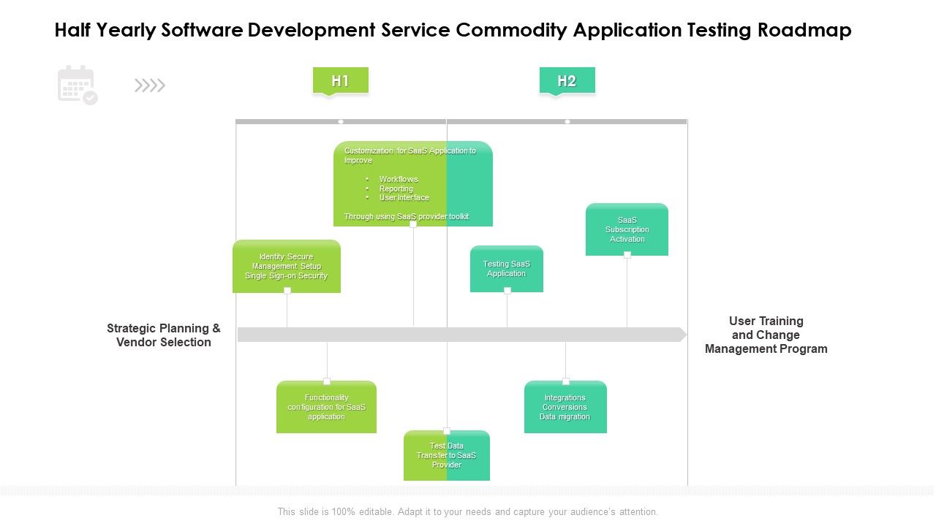Image resolution: width=936 pixels, height=526 pixels.
Task: Click the Reporting bullet text
Action: [396, 188]
